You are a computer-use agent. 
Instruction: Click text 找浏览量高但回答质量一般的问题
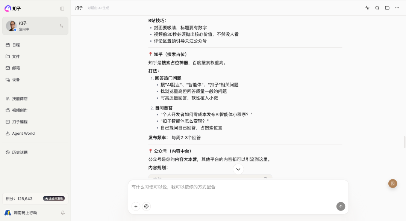click(x=194, y=91)
